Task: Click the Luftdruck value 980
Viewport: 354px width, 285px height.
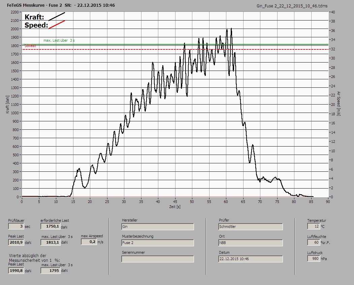Action: tap(313, 258)
